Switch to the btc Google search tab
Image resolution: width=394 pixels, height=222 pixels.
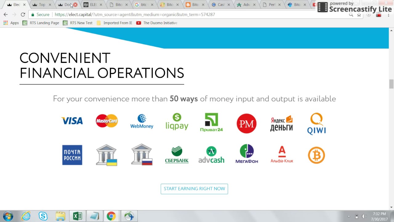pos(144,5)
